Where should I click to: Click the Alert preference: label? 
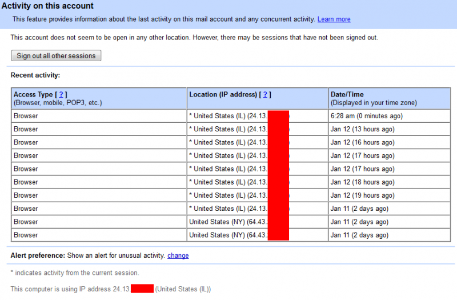(x=38, y=255)
